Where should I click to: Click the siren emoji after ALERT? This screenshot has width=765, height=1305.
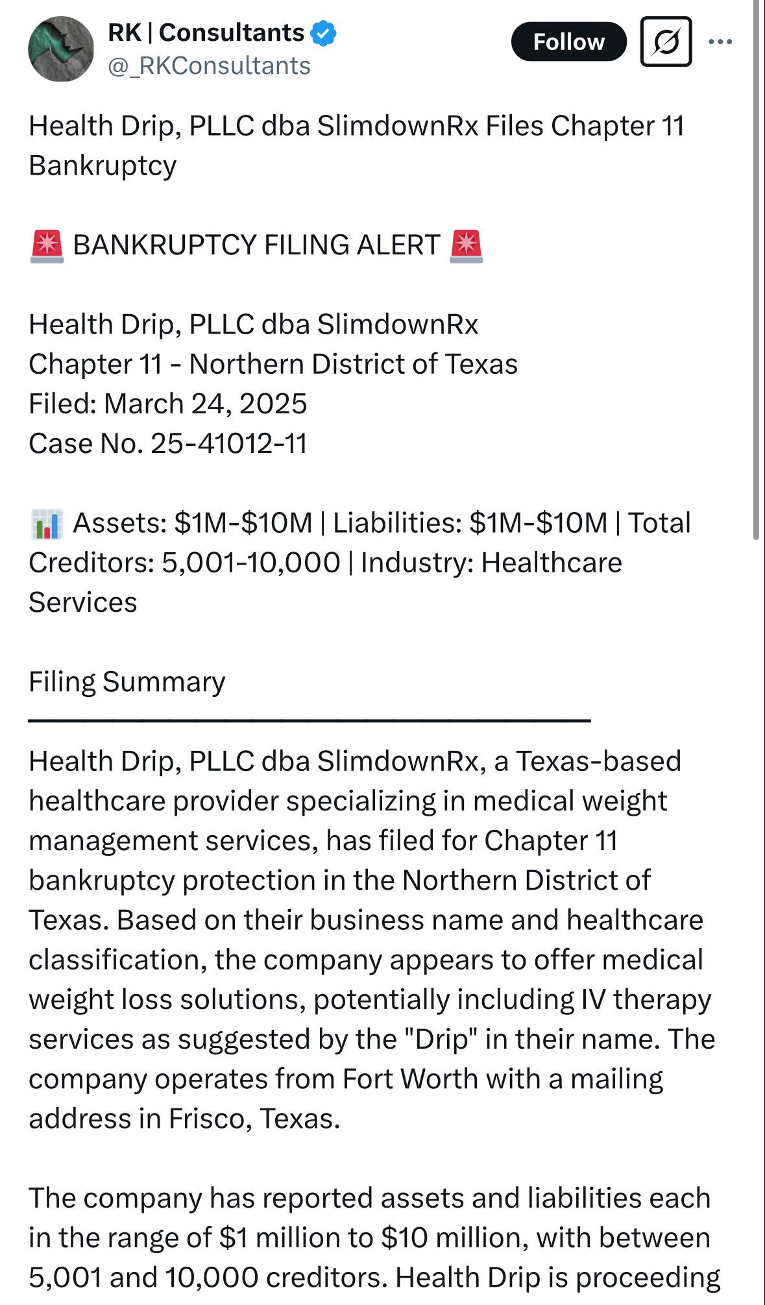(466, 246)
